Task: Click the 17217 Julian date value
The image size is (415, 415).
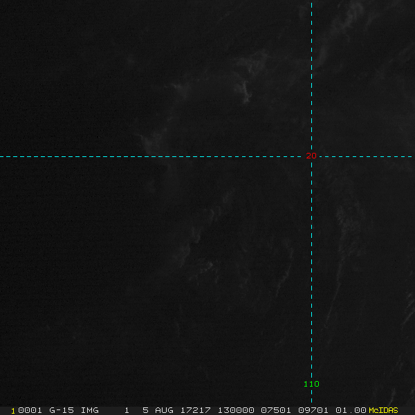Action: (x=196, y=410)
